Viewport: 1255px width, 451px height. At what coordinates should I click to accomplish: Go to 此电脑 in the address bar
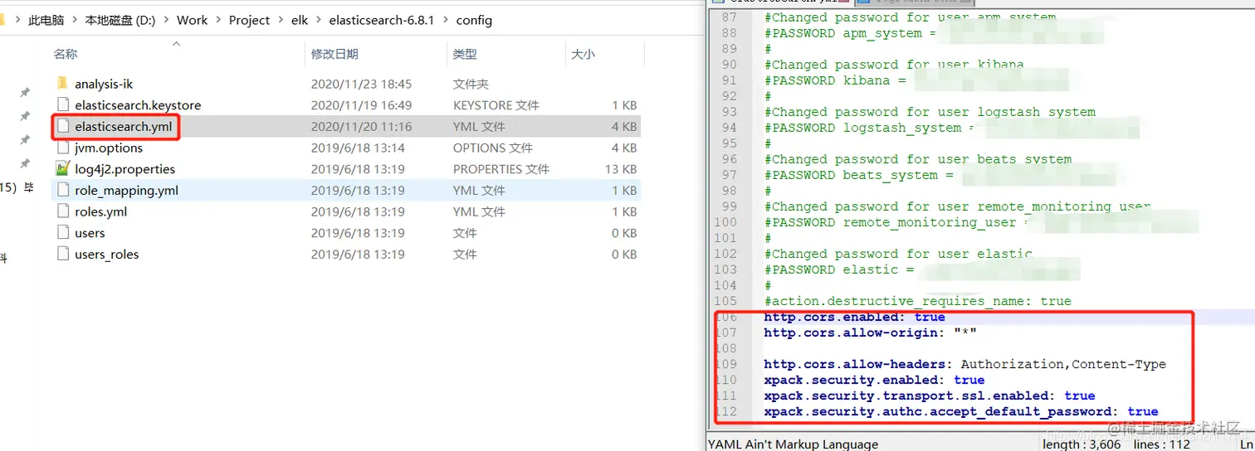tap(46, 20)
